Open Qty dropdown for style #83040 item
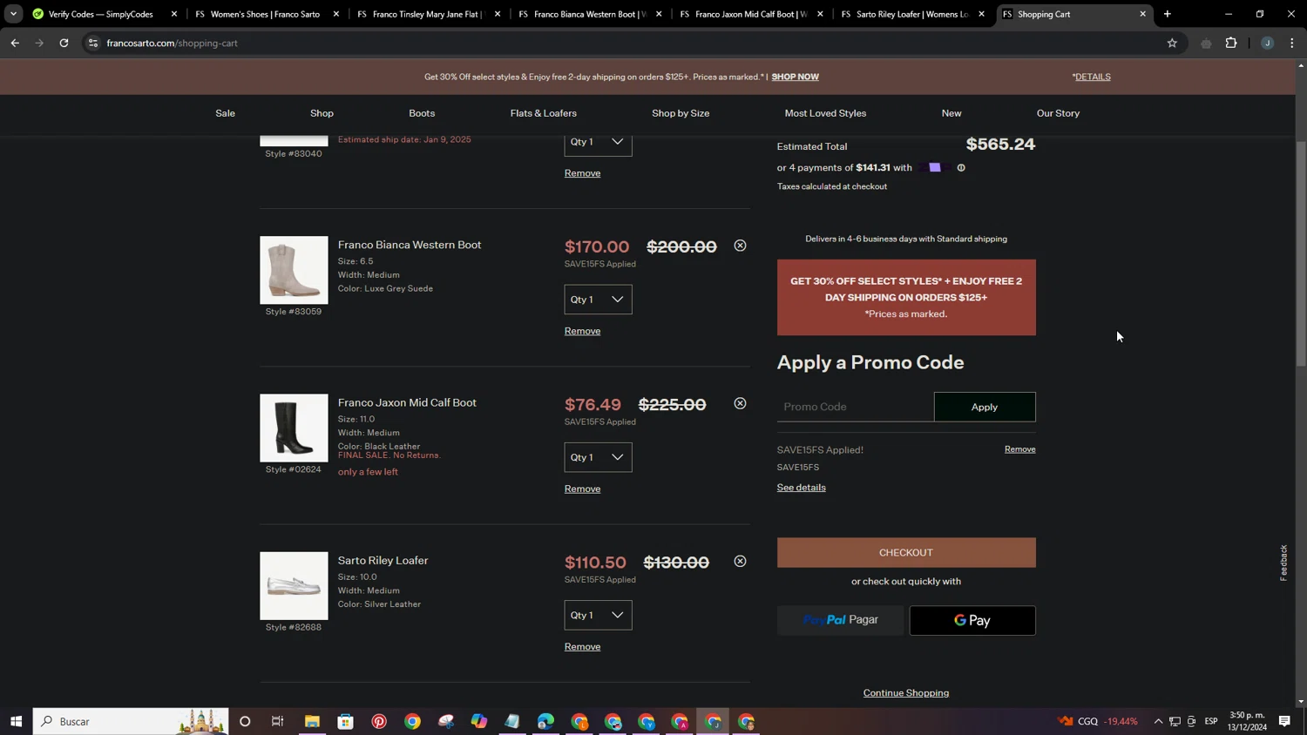Viewport: 1307px width, 735px height. pyautogui.click(x=598, y=145)
